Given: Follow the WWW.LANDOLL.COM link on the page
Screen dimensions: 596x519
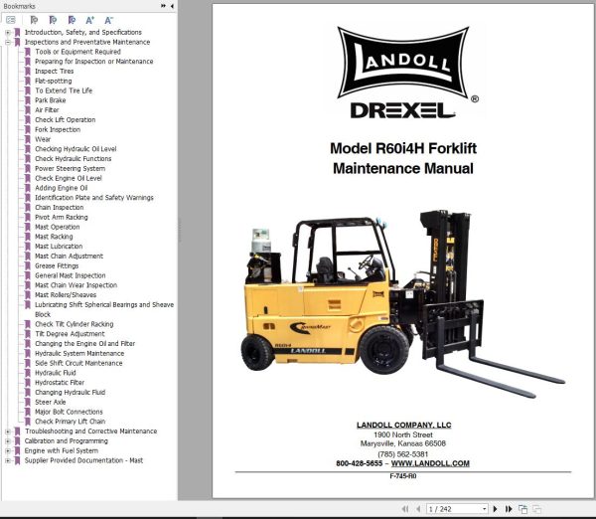Looking at the screenshot, I should tap(430, 464).
